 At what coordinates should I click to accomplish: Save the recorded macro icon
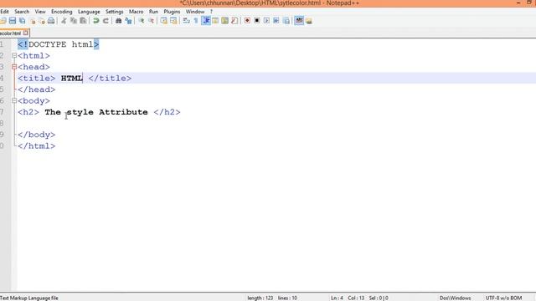point(286,21)
